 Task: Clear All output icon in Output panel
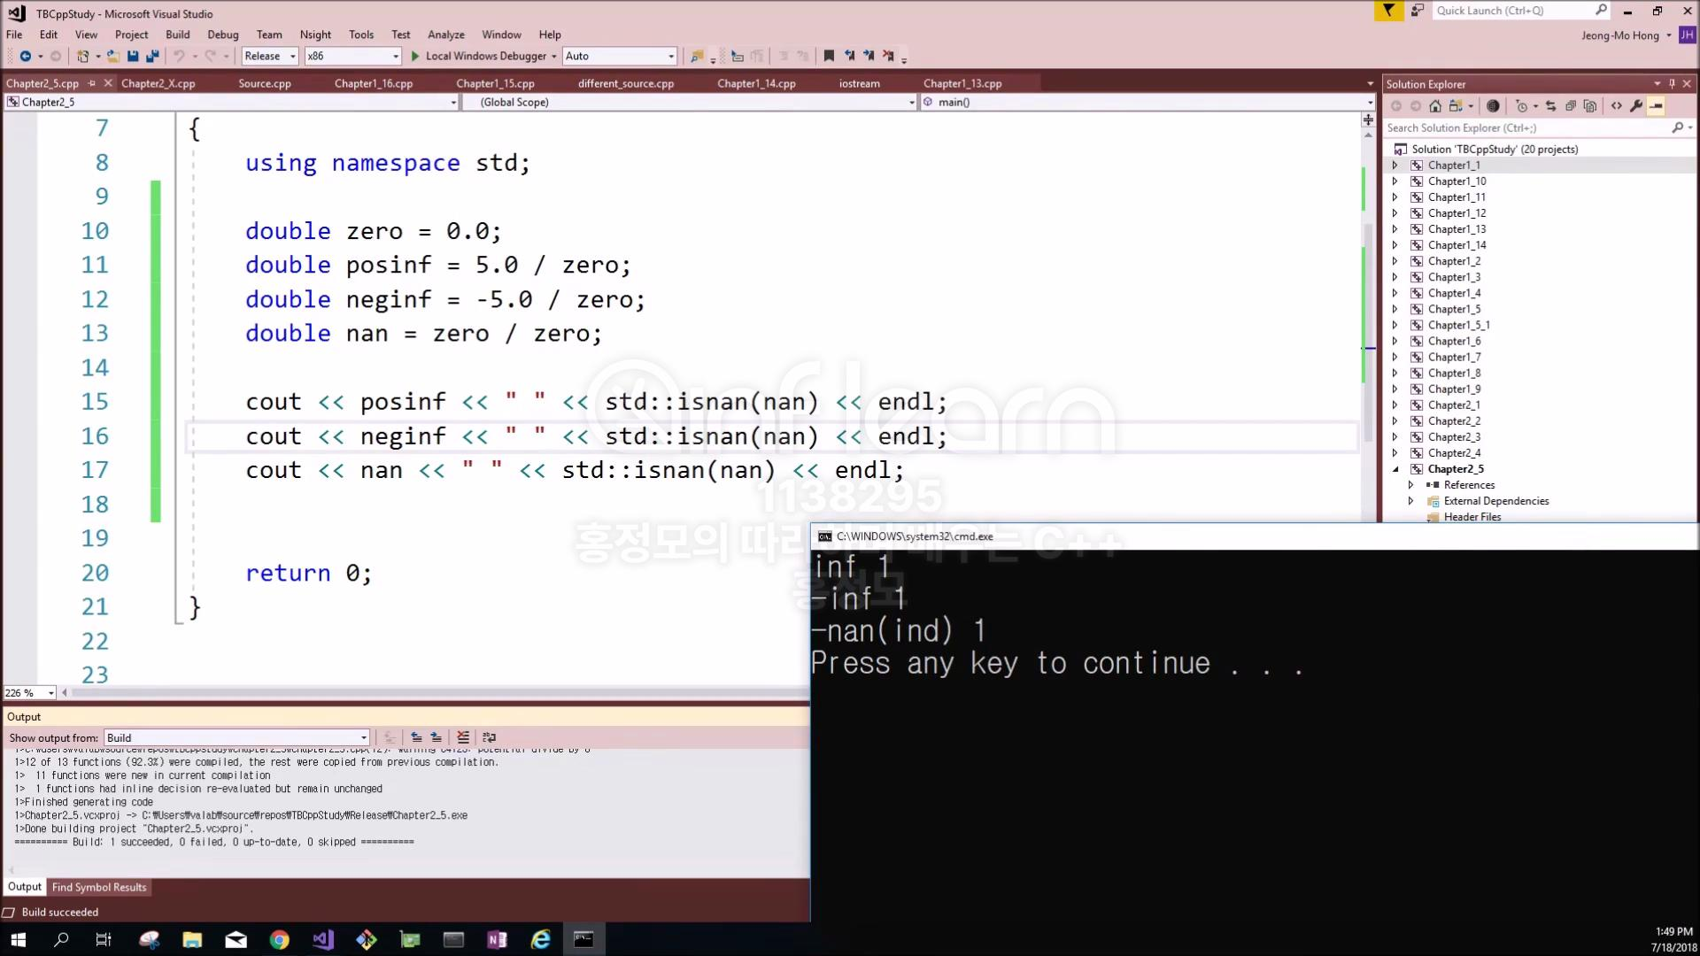pos(462,737)
